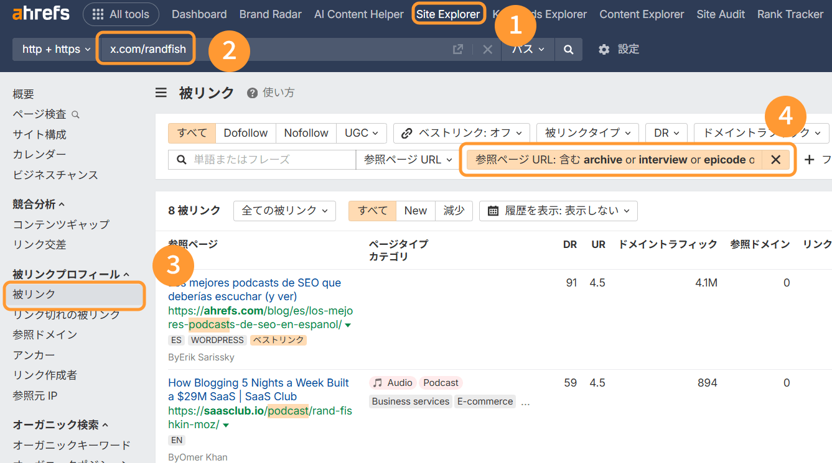
Task: Expand the DR filter dropdown
Action: (666, 132)
